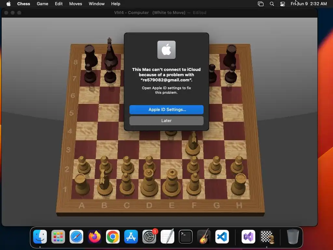Select the white pawn on D2
Image resolution: width=333 pixels, height=250 pixels.
(150, 163)
